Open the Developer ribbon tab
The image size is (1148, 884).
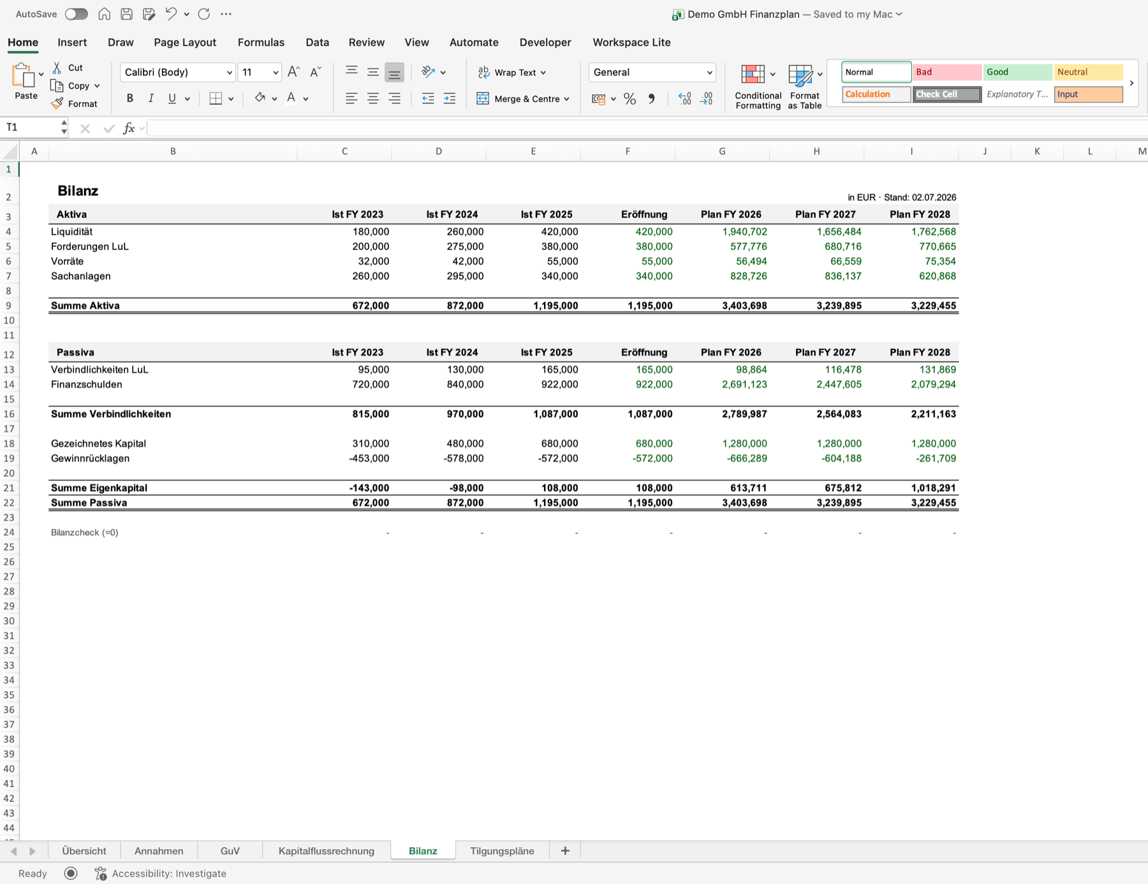(545, 42)
